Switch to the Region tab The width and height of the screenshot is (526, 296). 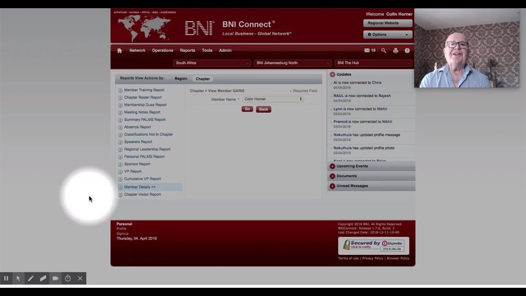pyautogui.click(x=181, y=79)
